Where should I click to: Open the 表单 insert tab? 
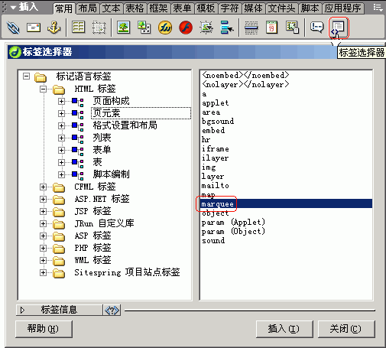182,8
